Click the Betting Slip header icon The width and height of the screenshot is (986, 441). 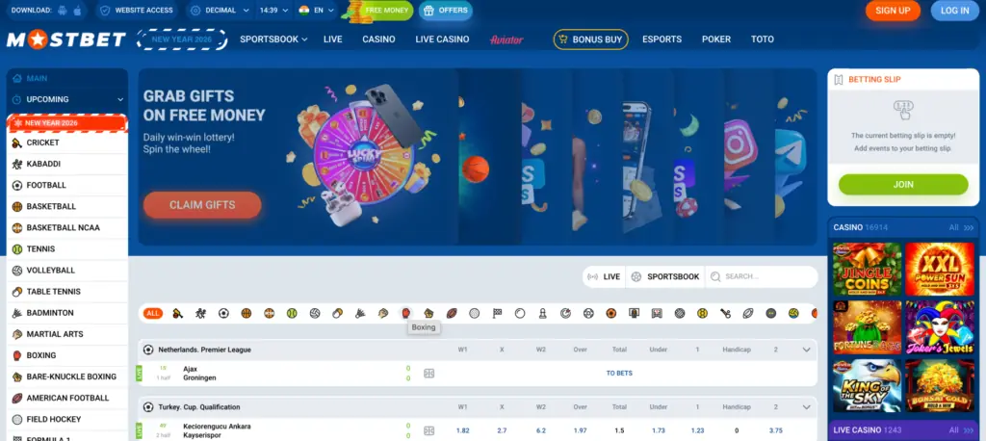[x=838, y=80]
